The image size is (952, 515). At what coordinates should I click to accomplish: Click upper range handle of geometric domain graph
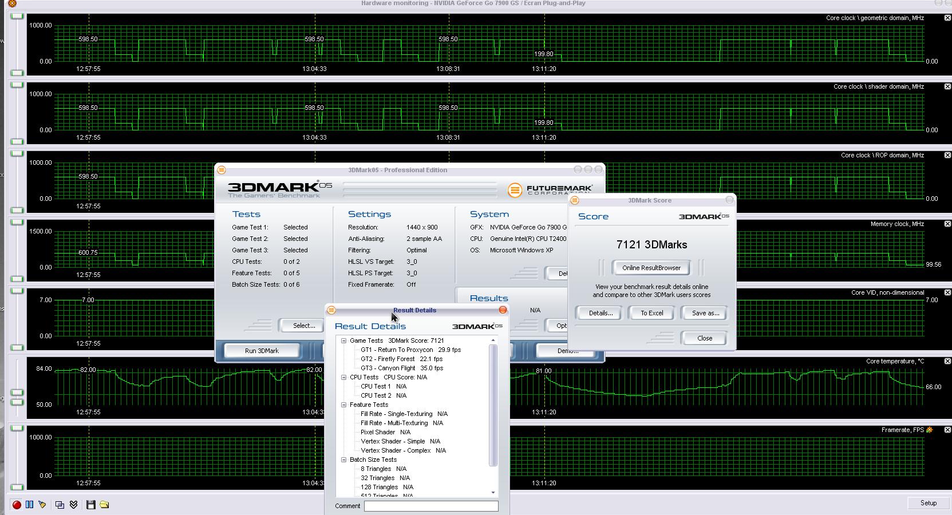pos(17,16)
